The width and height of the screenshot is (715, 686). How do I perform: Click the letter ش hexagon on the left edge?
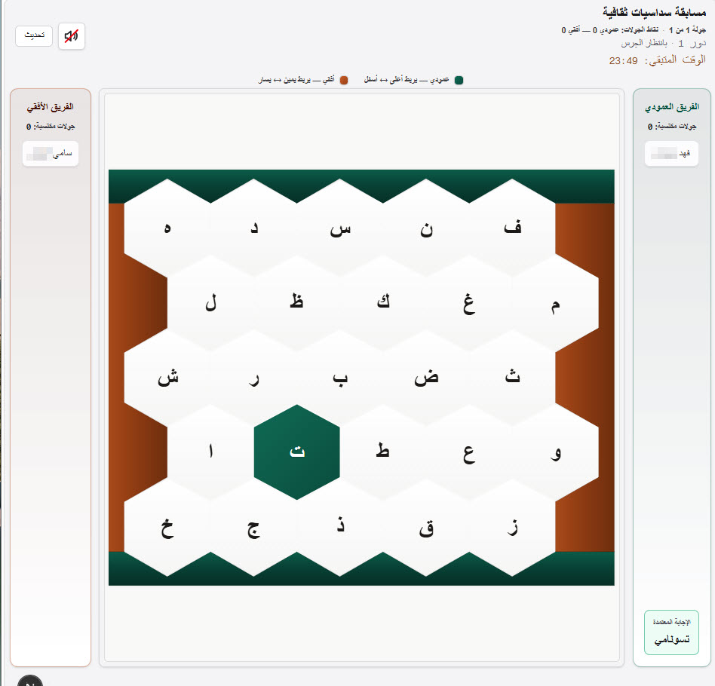[169, 377]
